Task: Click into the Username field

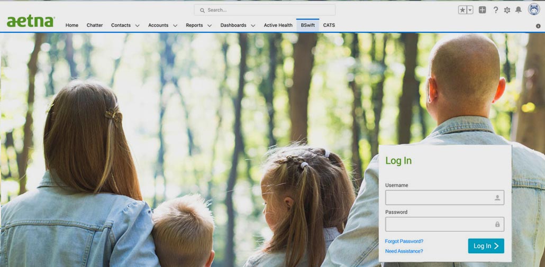Action: [439, 198]
